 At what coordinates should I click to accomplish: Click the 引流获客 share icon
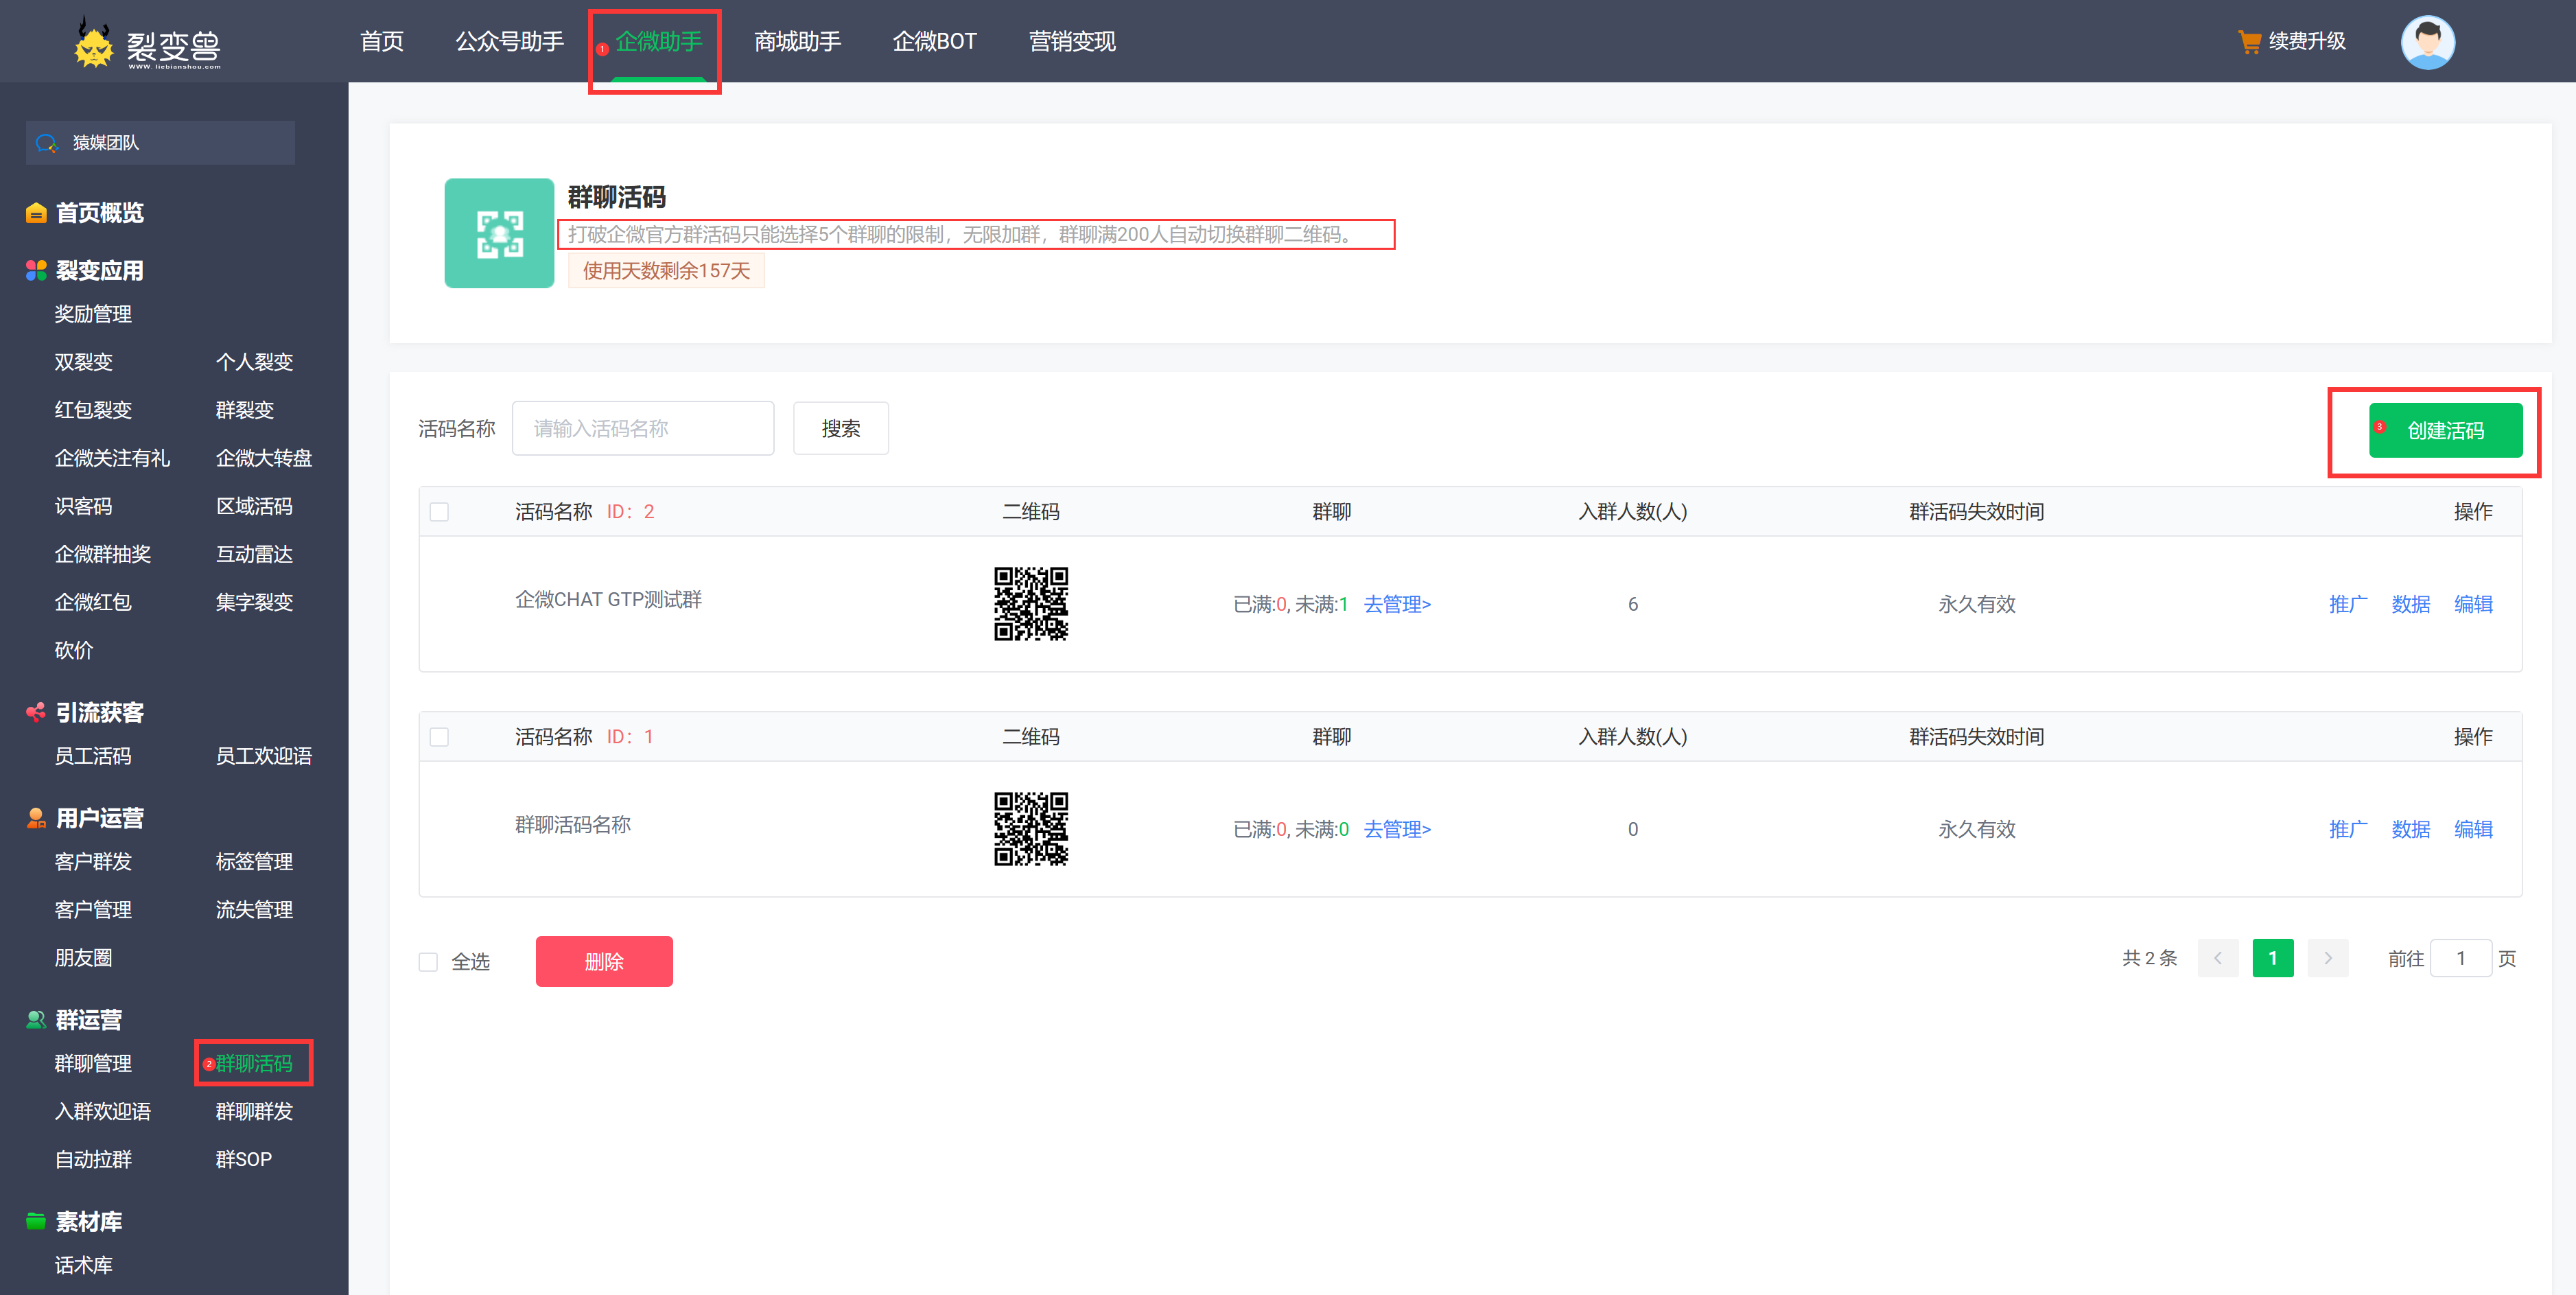36,711
